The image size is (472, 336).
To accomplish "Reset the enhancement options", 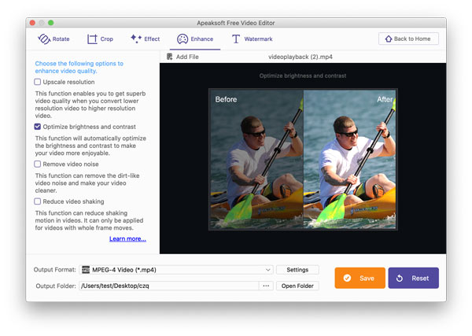I will pyautogui.click(x=413, y=278).
